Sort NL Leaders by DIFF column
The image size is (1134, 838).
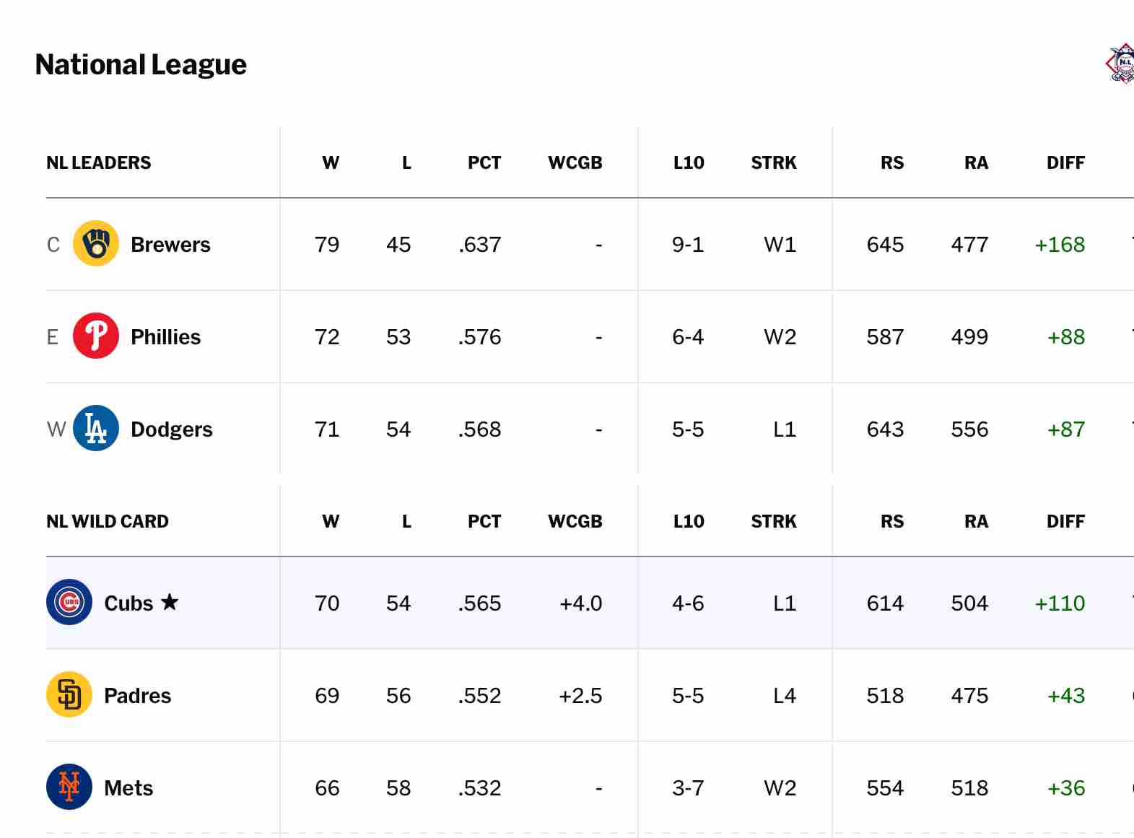[x=1065, y=162]
